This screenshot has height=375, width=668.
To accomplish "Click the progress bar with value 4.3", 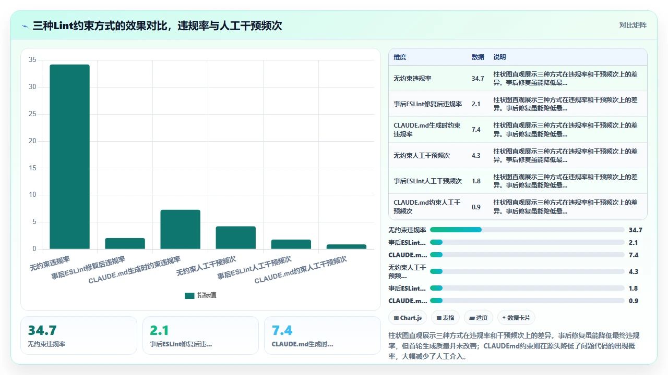I will [x=527, y=271].
